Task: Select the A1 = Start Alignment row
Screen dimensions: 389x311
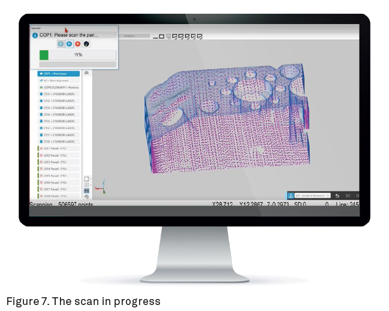Action: 59,81
